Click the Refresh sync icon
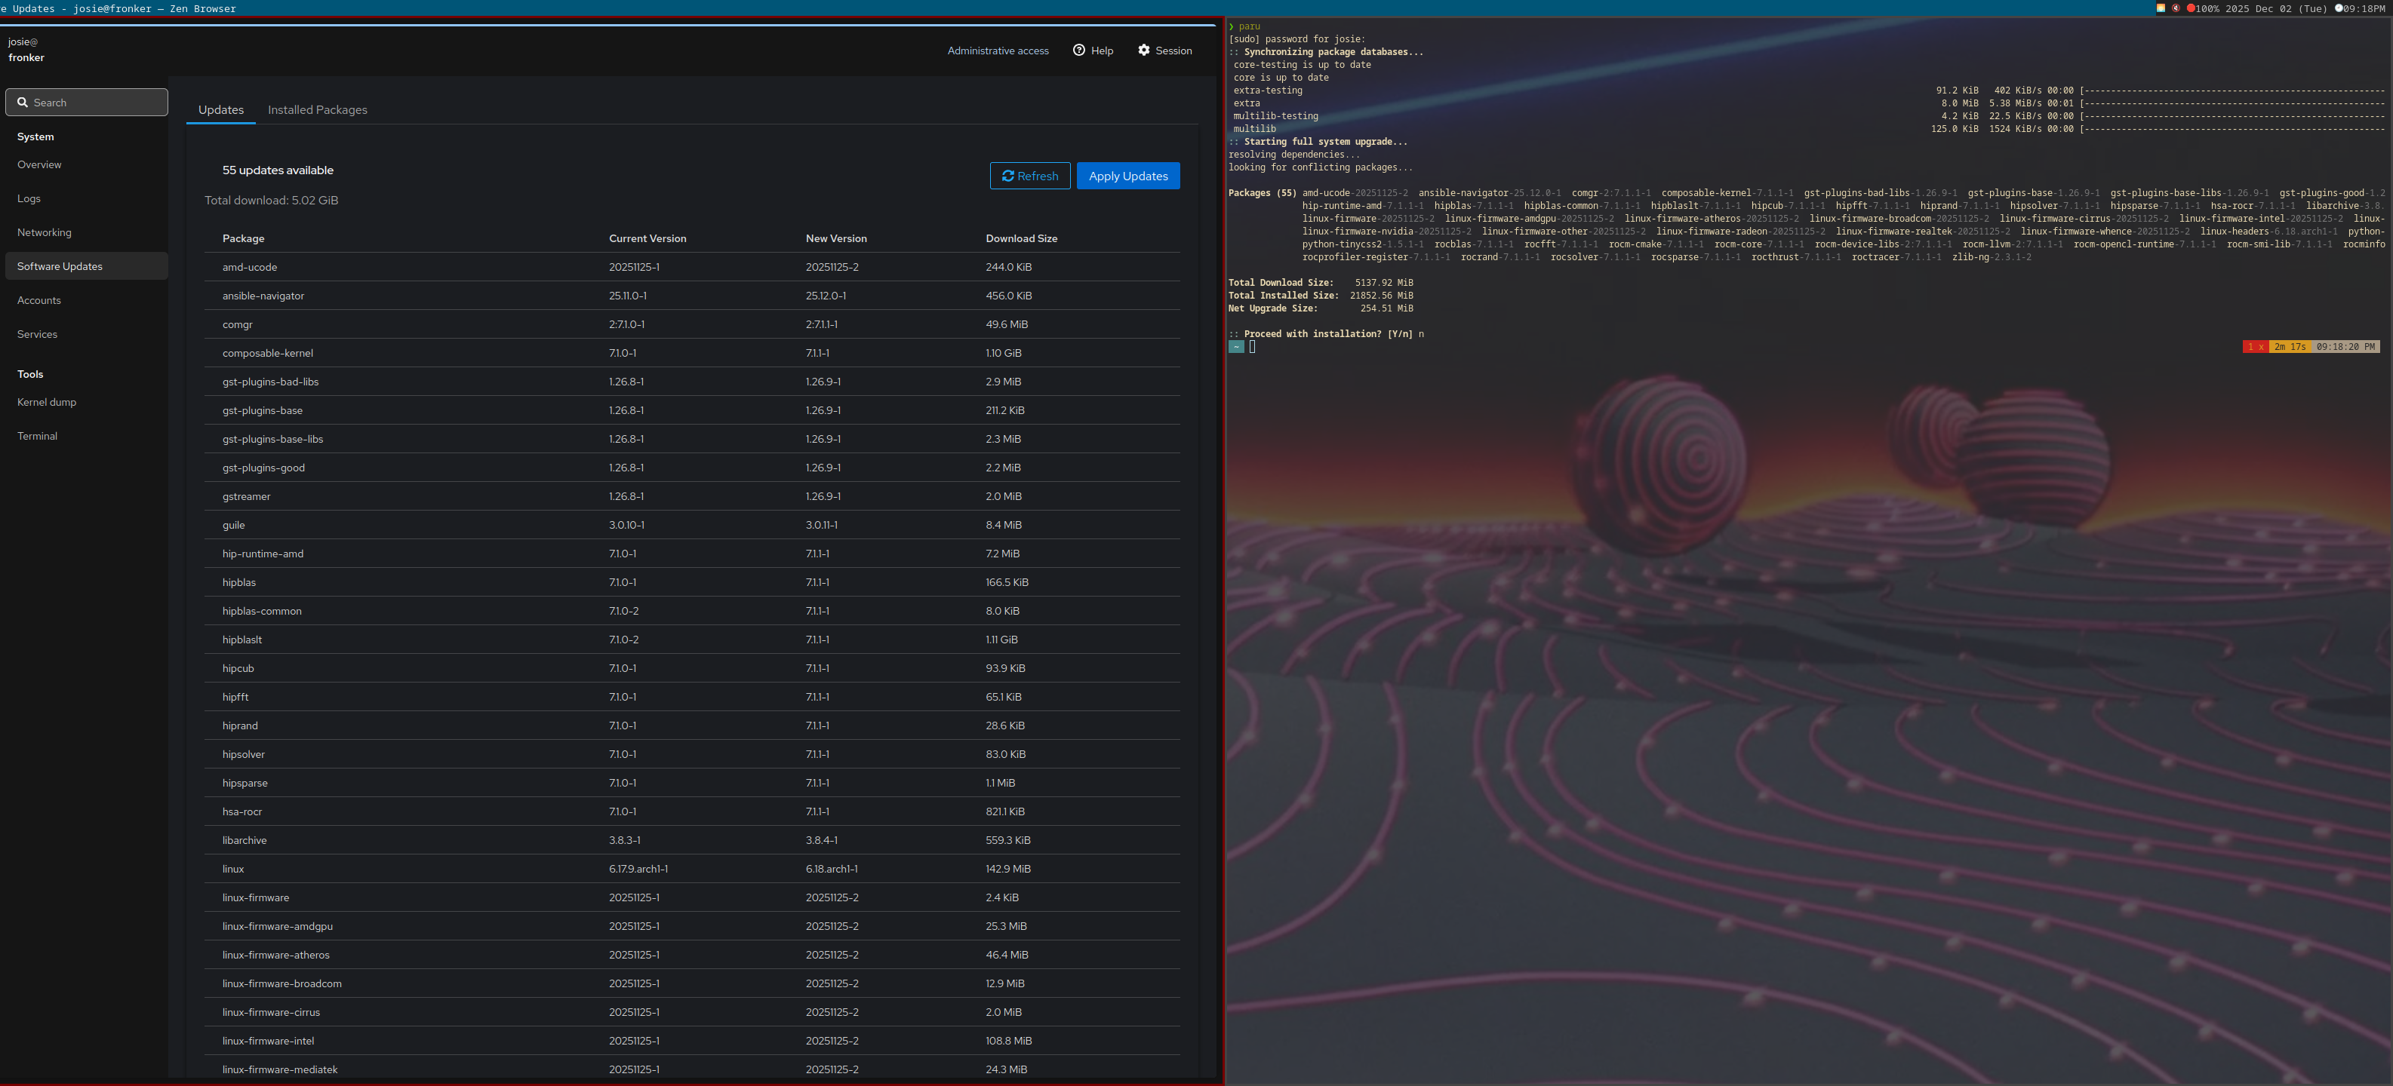 (x=1007, y=176)
